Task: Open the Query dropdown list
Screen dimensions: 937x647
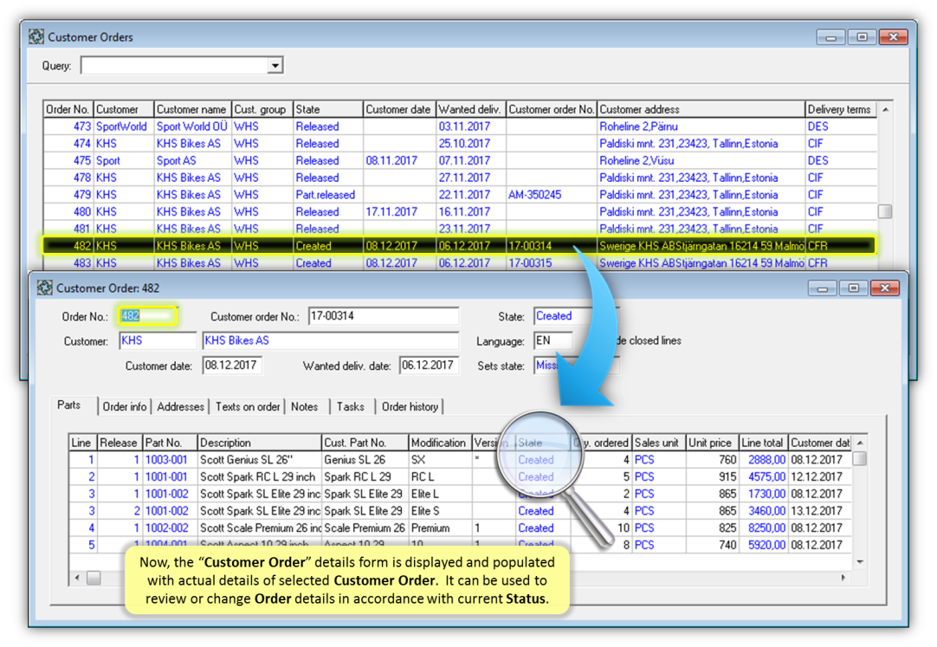Action: 275,65
